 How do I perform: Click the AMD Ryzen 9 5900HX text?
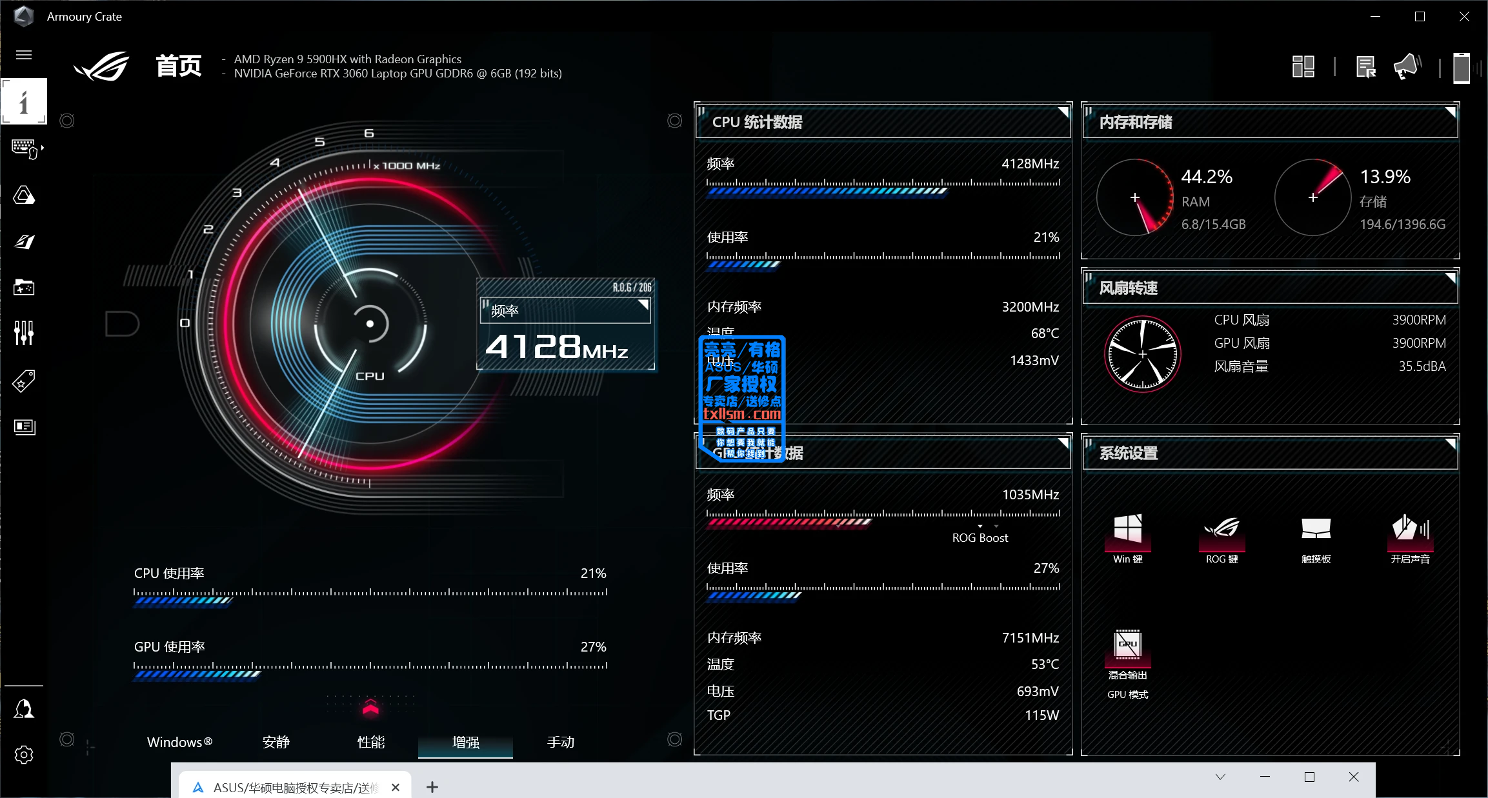coord(348,59)
